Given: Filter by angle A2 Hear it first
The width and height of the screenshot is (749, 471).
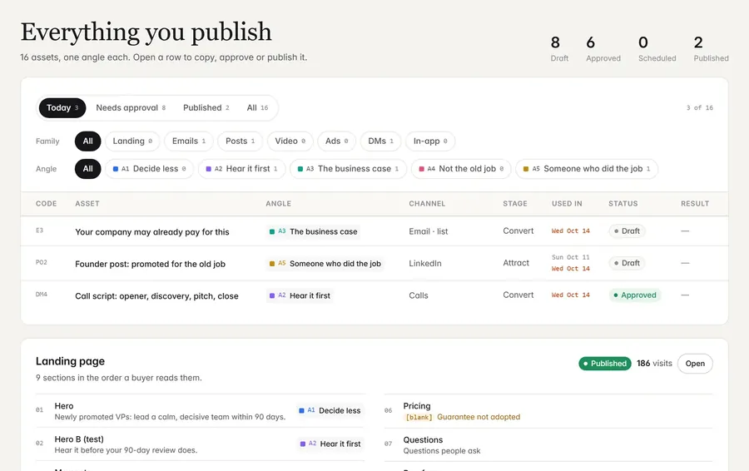Looking at the screenshot, I should click(241, 169).
